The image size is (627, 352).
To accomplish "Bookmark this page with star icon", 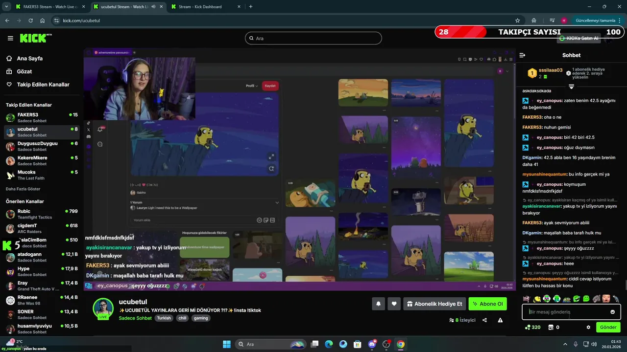I will click(517, 21).
